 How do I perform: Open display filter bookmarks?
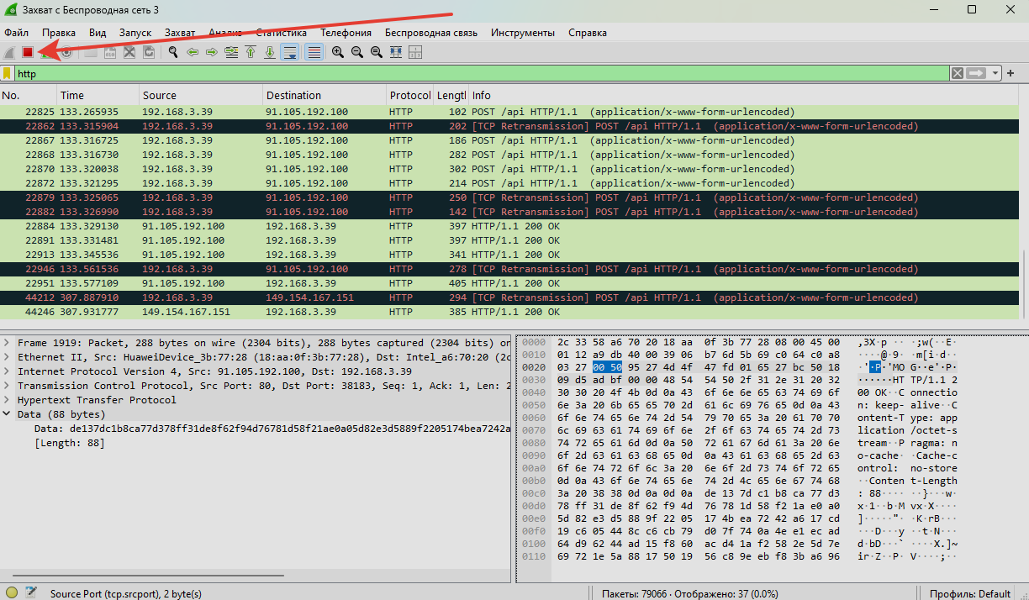[7, 73]
